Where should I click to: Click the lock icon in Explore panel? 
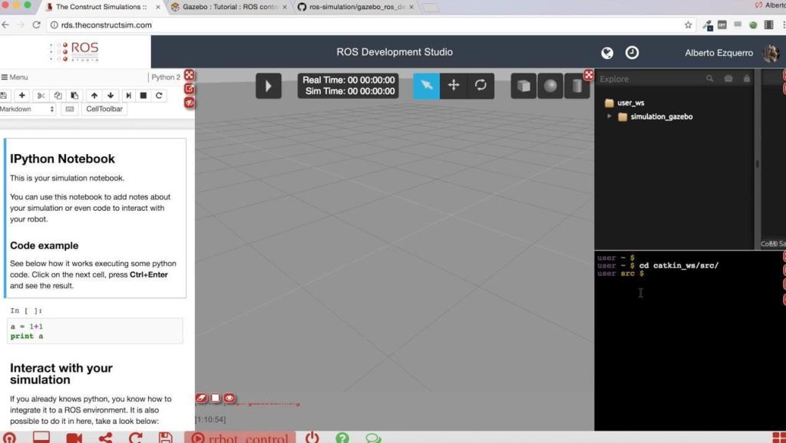click(746, 79)
